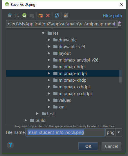128x156 pixels.
Task: Go to the Home directory icon
Action: tap(10, 15)
